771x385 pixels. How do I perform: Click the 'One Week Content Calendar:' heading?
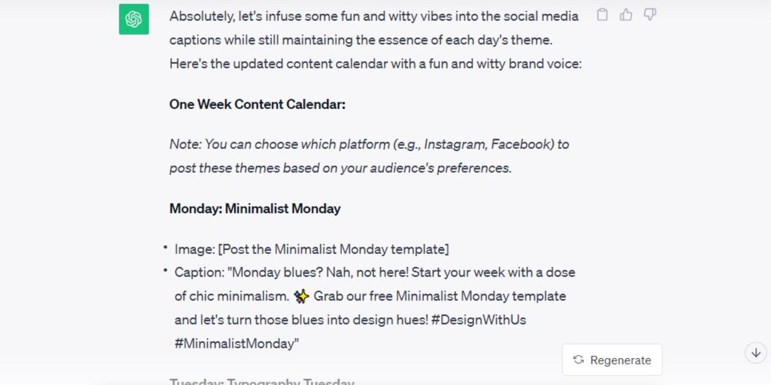[x=257, y=104]
